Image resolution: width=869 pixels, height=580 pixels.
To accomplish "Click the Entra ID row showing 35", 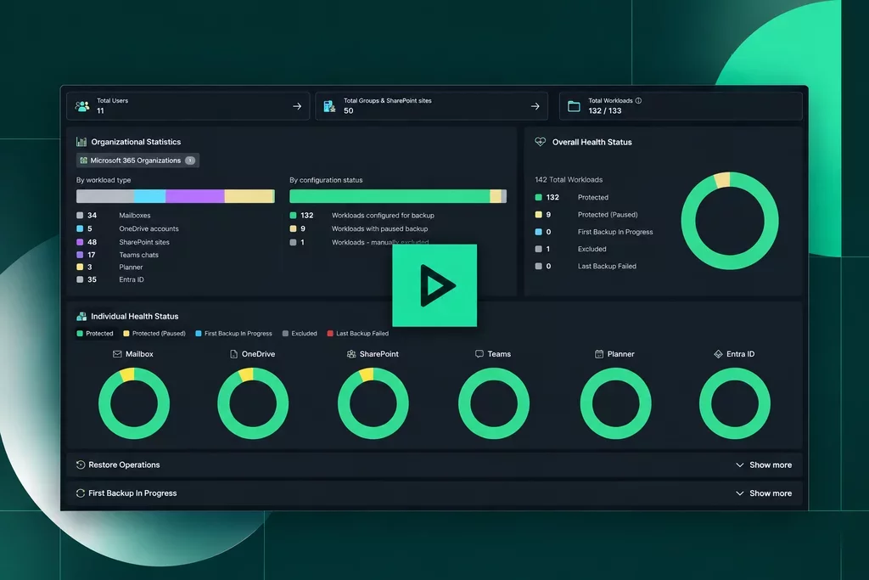I will point(110,279).
